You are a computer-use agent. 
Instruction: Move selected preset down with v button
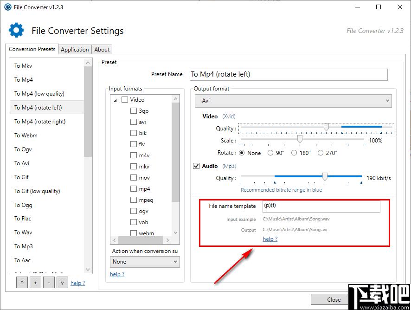click(62, 283)
